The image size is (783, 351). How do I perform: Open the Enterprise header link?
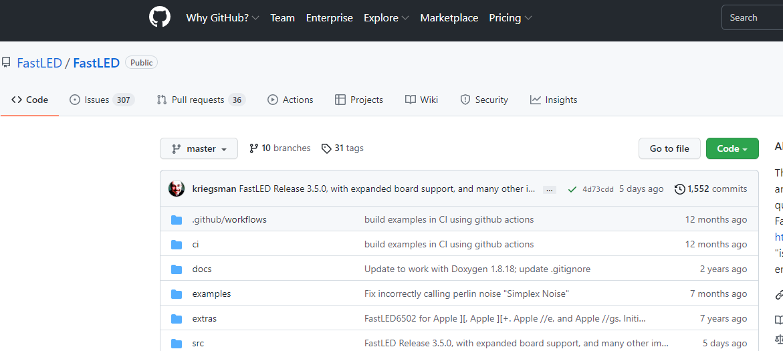pos(330,18)
